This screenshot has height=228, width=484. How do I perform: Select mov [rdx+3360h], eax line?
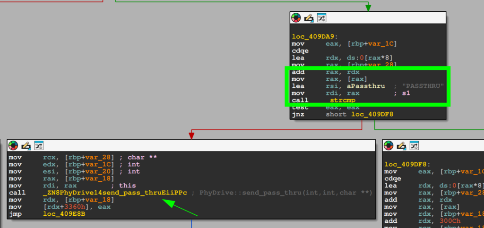pos(60,207)
